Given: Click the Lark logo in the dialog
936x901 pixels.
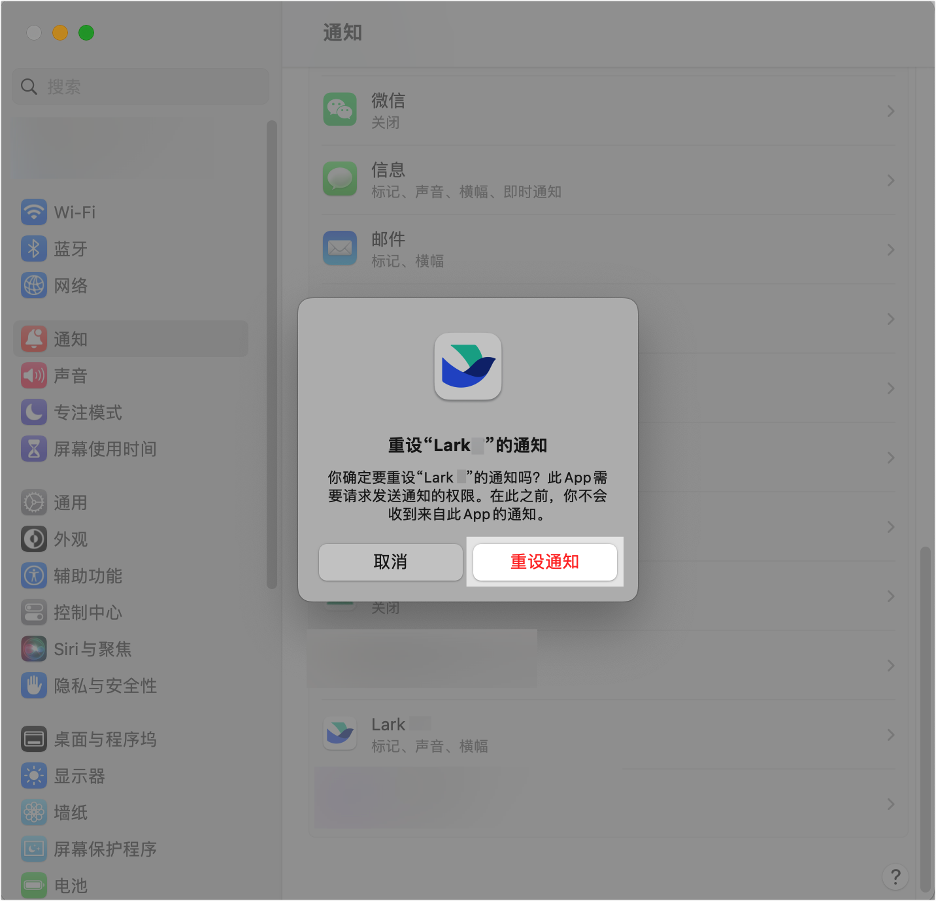Looking at the screenshot, I should (468, 366).
